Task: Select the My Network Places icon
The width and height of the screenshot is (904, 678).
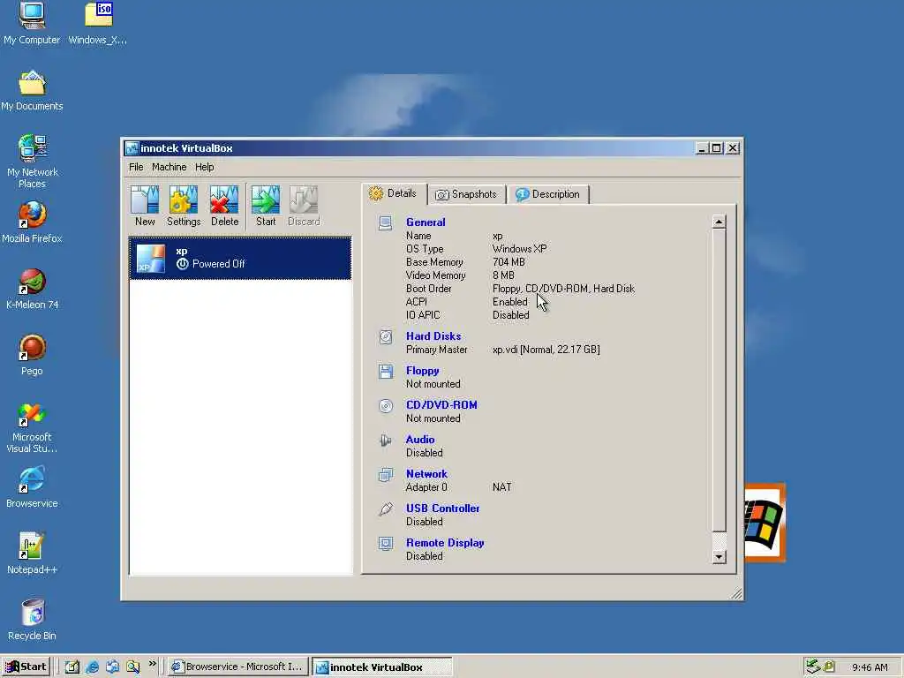Action: 32,162
